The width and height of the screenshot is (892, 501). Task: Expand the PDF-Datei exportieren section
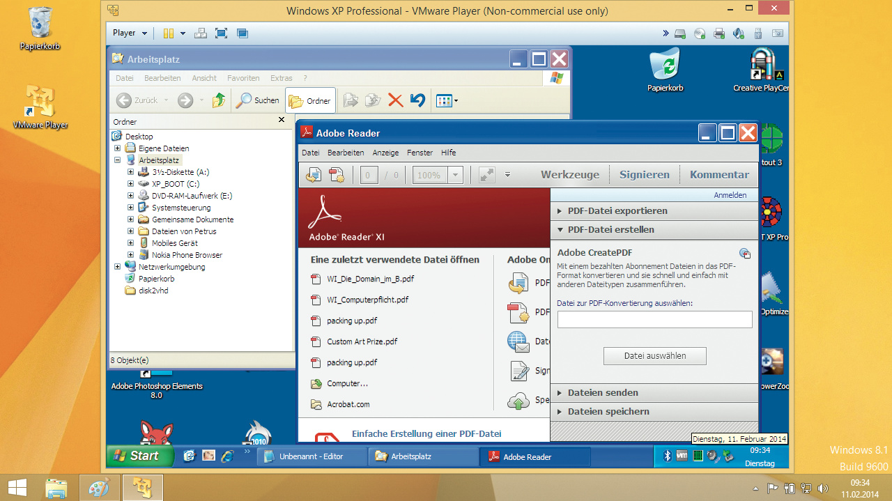[654, 210]
